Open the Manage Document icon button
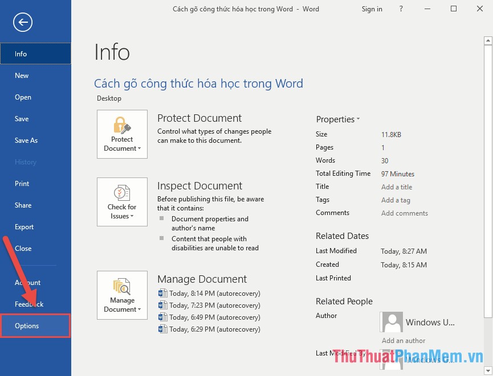Image resolution: width=493 pixels, height=376 pixels. [122, 295]
